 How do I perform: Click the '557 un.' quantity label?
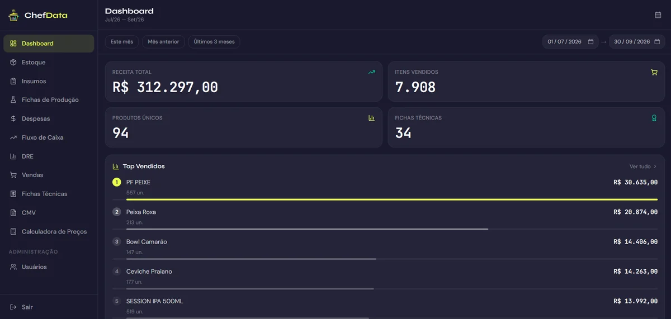point(134,193)
